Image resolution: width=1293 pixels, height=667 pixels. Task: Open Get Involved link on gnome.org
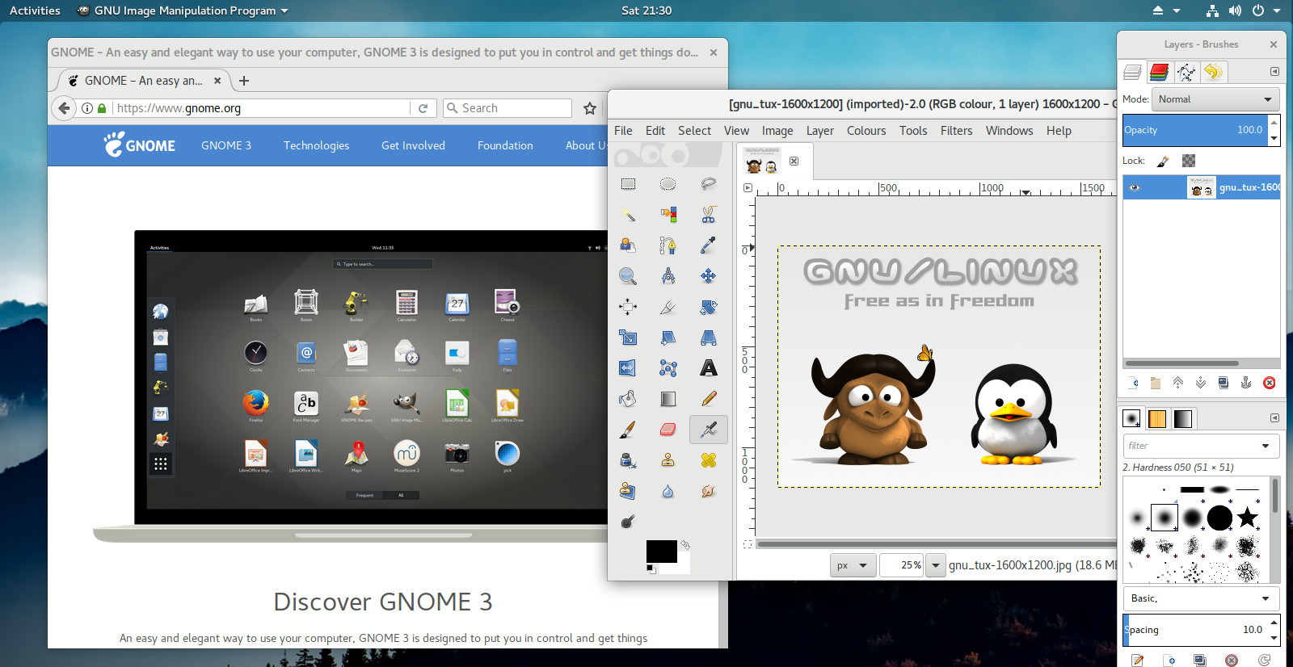tap(413, 145)
